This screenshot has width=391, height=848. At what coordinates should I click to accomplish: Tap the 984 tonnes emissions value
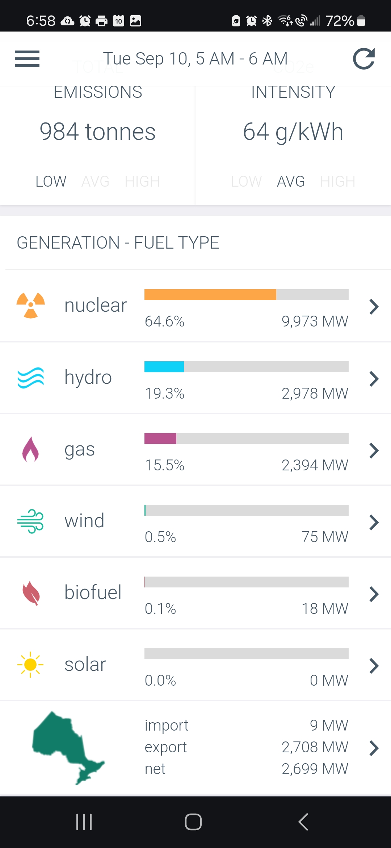click(x=98, y=132)
